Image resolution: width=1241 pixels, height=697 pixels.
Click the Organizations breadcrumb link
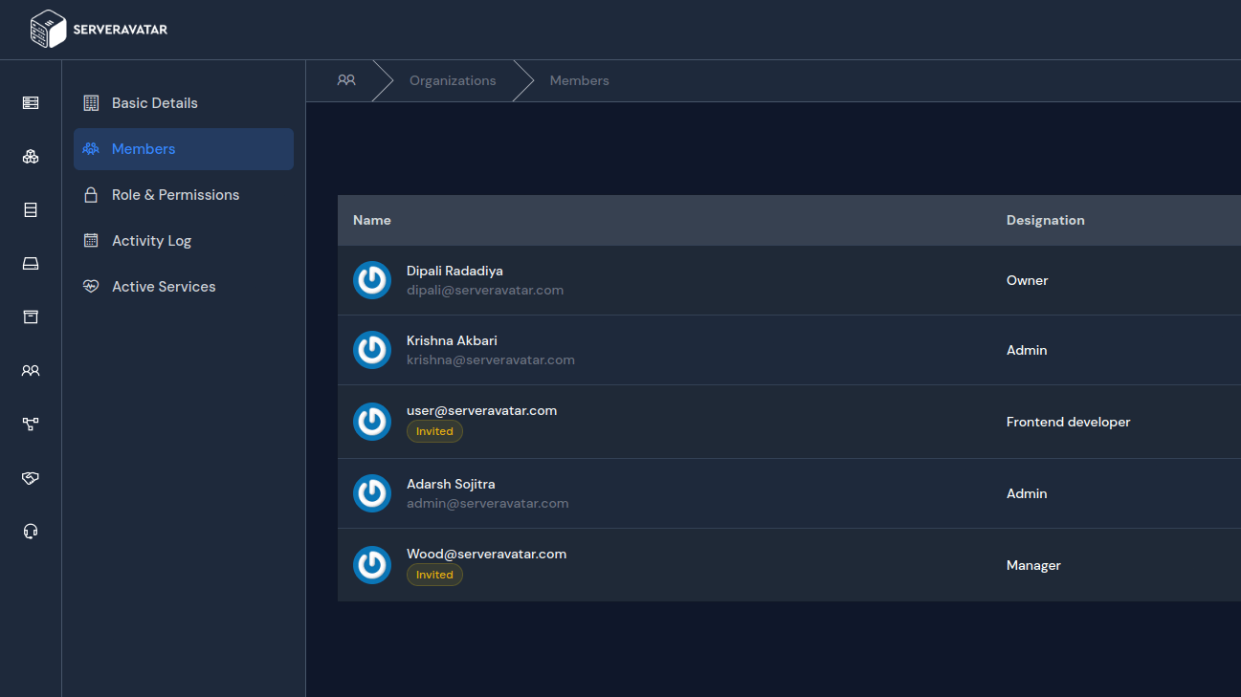coord(453,81)
